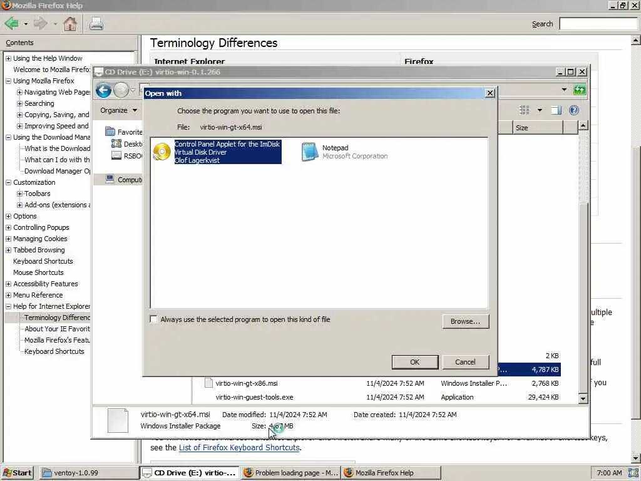The width and height of the screenshot is (641, 481).
Task: Expand the Managing Cookies tree node
Action: 8,239
